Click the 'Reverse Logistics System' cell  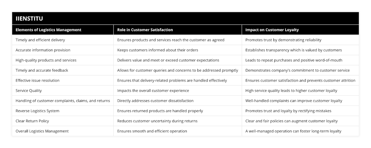pyautogui.click(x=37, y=111)
